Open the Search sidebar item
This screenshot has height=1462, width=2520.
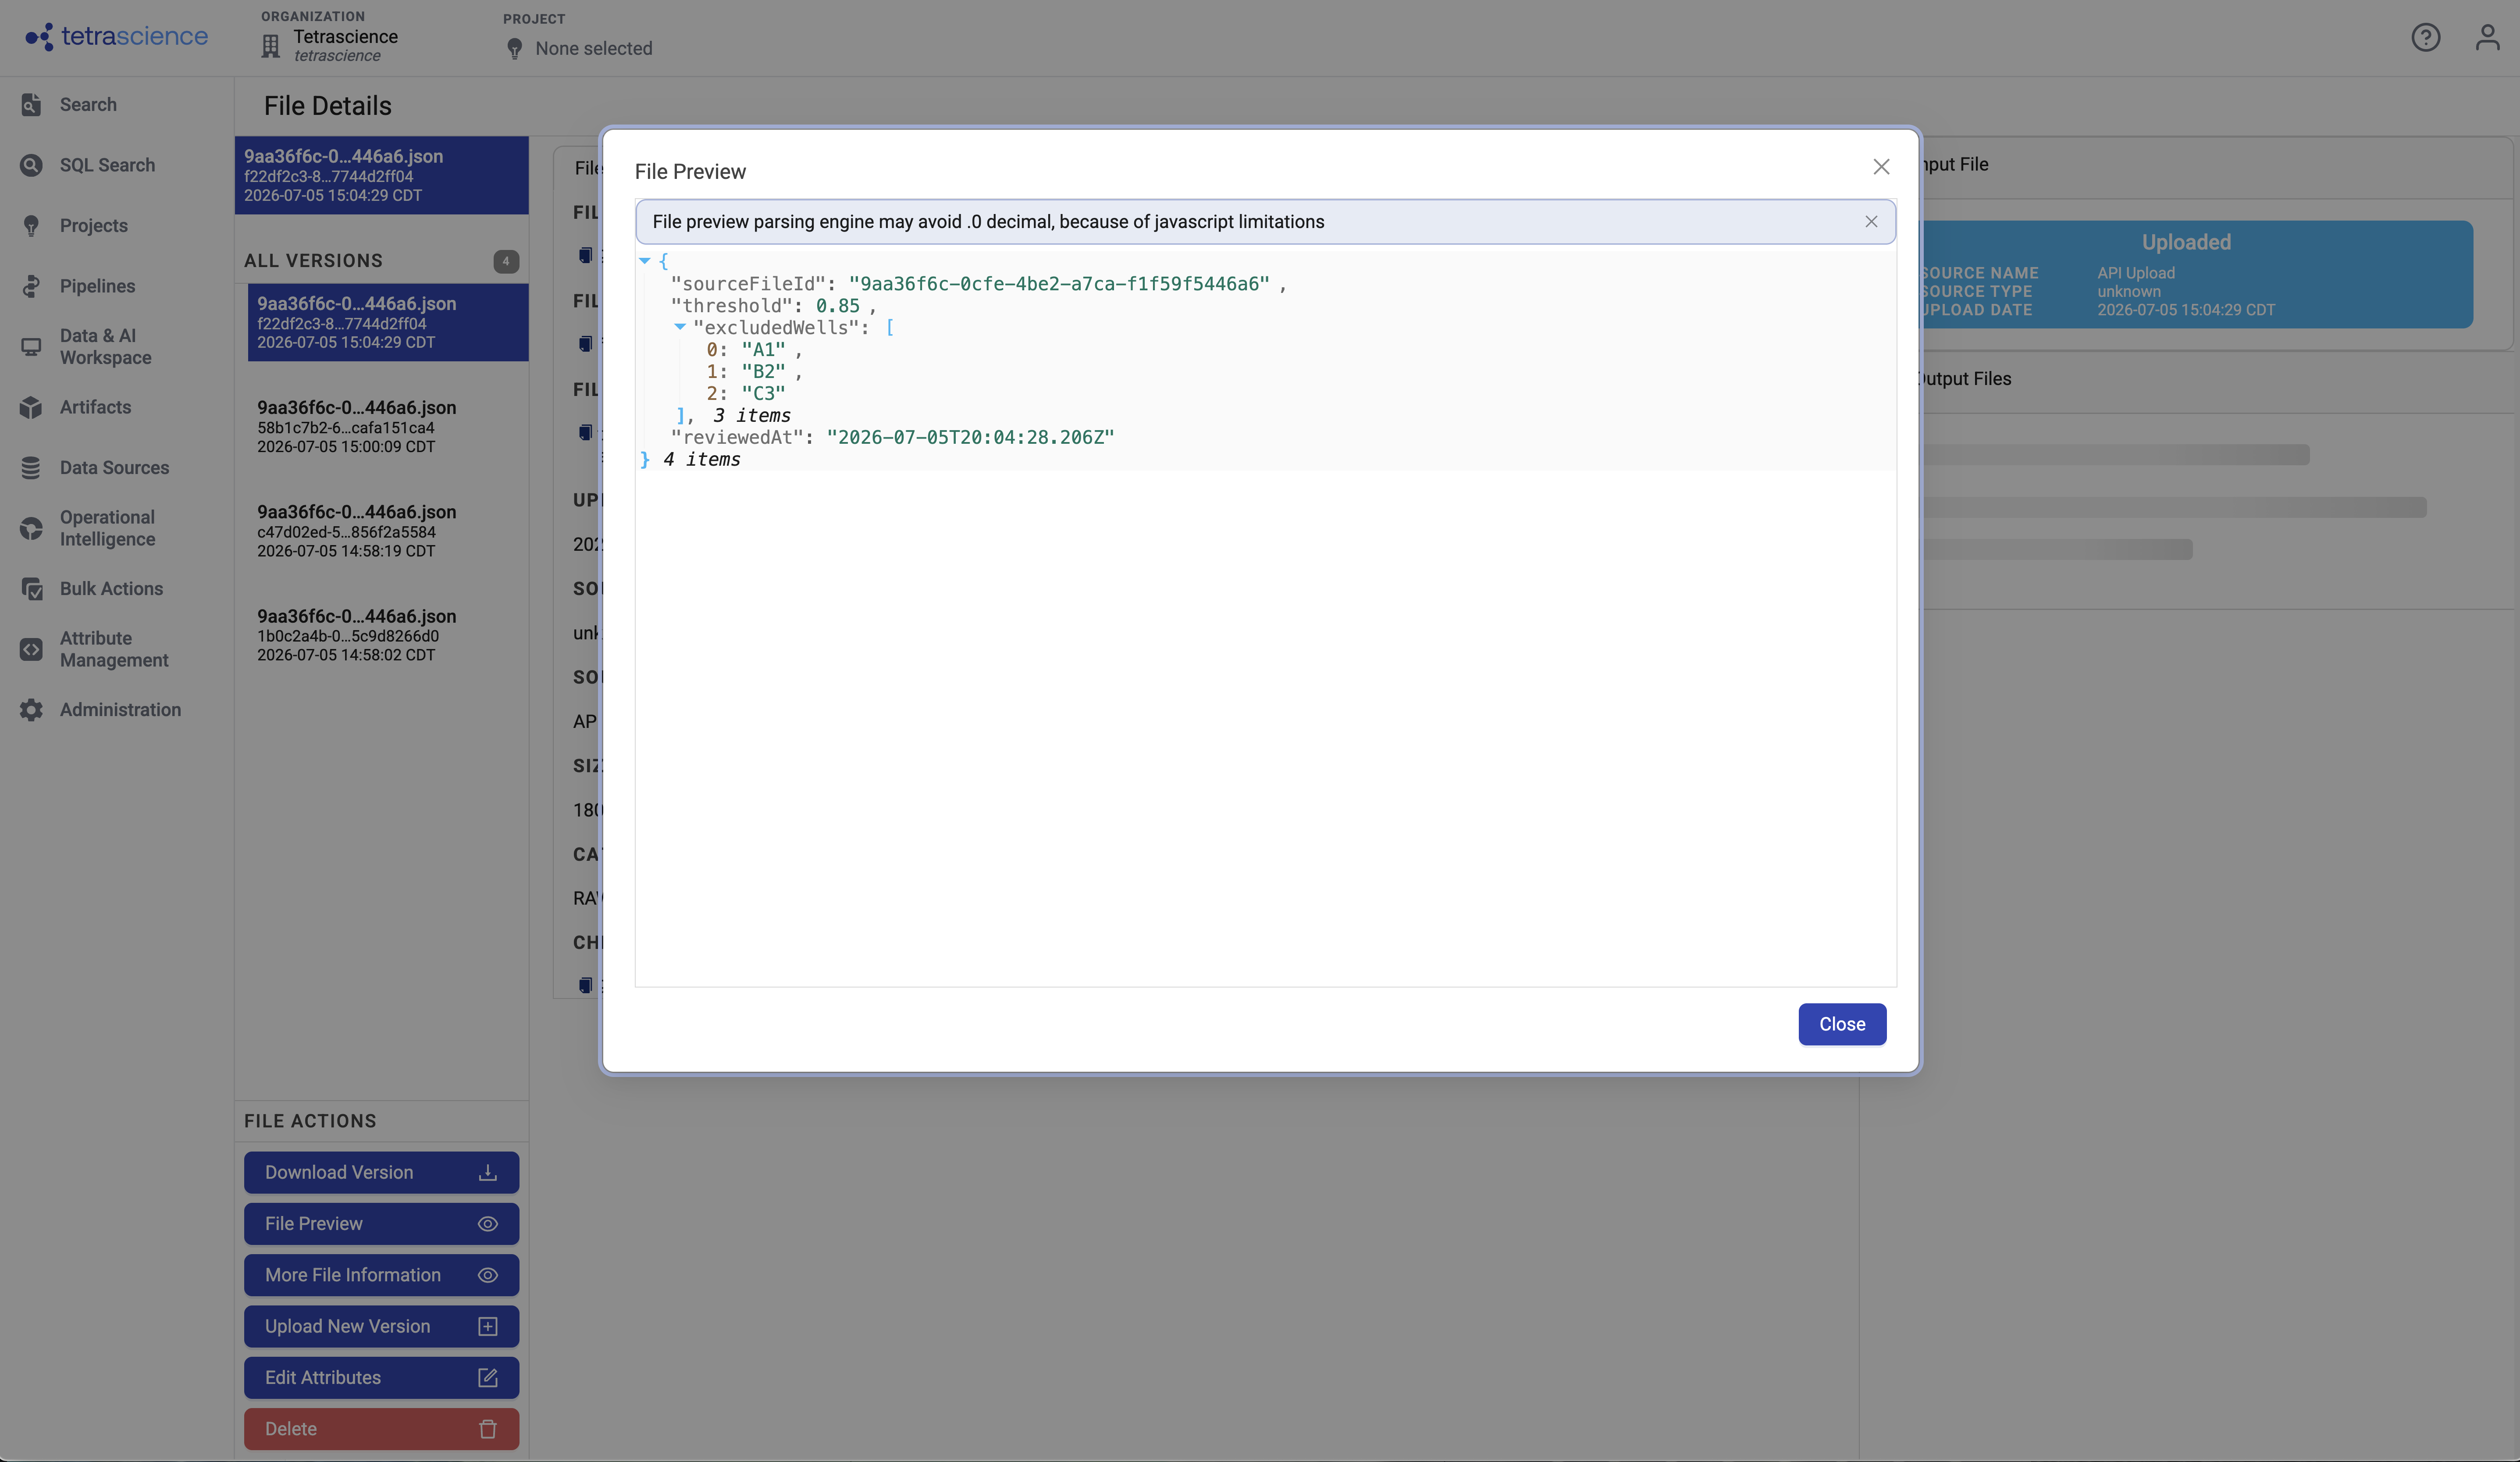tap(88, 105)
